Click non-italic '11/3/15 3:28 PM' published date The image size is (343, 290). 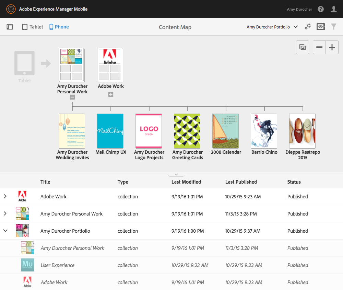(x=241, y=214)
